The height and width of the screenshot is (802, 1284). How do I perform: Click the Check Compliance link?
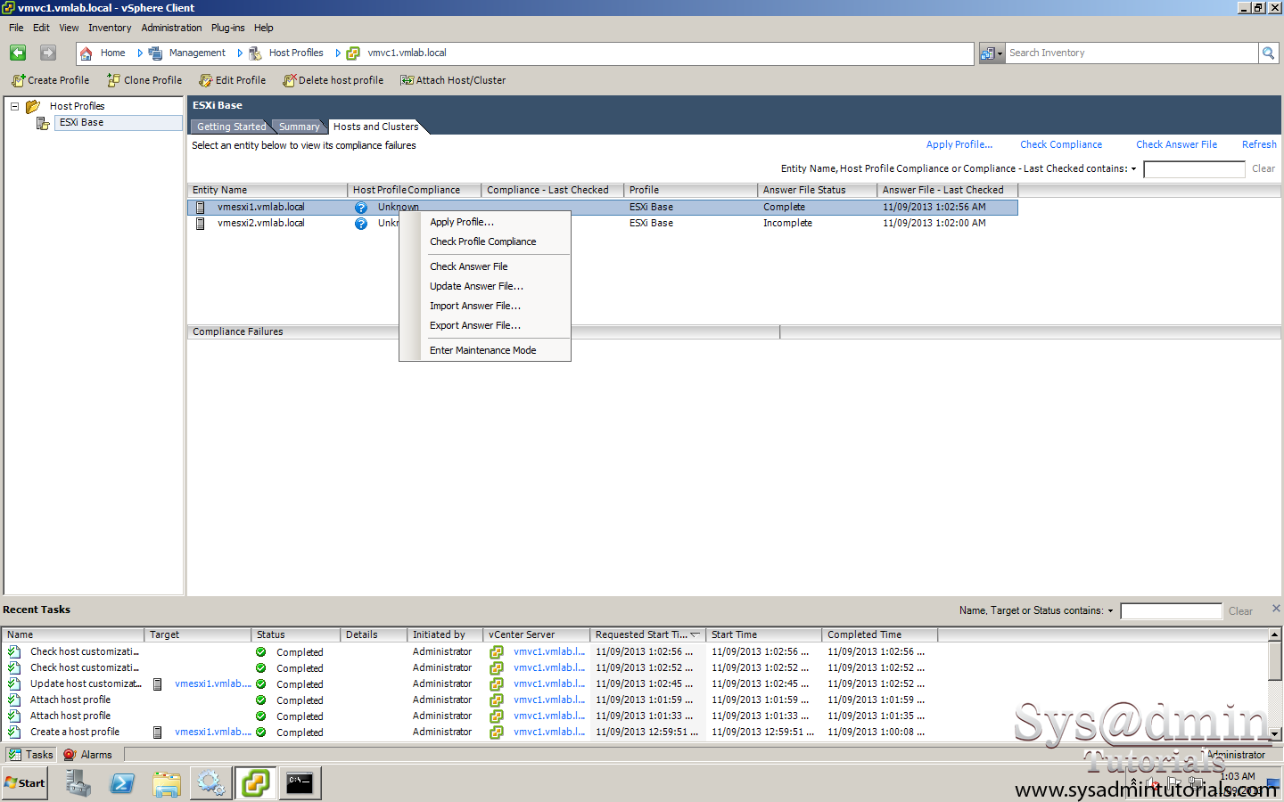coord(1061,144)
